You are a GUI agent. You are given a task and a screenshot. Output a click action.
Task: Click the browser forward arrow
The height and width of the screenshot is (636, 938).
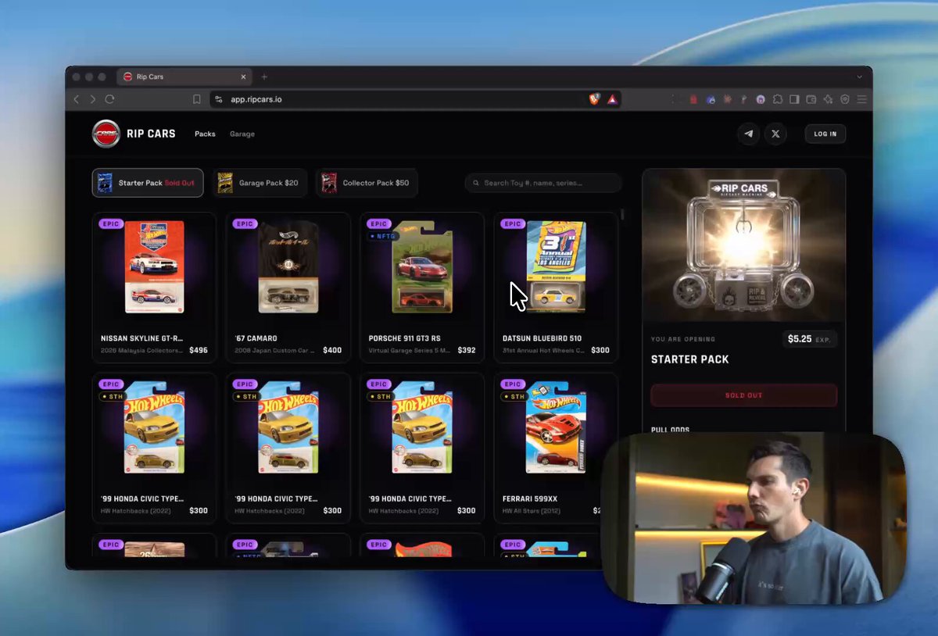coord(93,99)
